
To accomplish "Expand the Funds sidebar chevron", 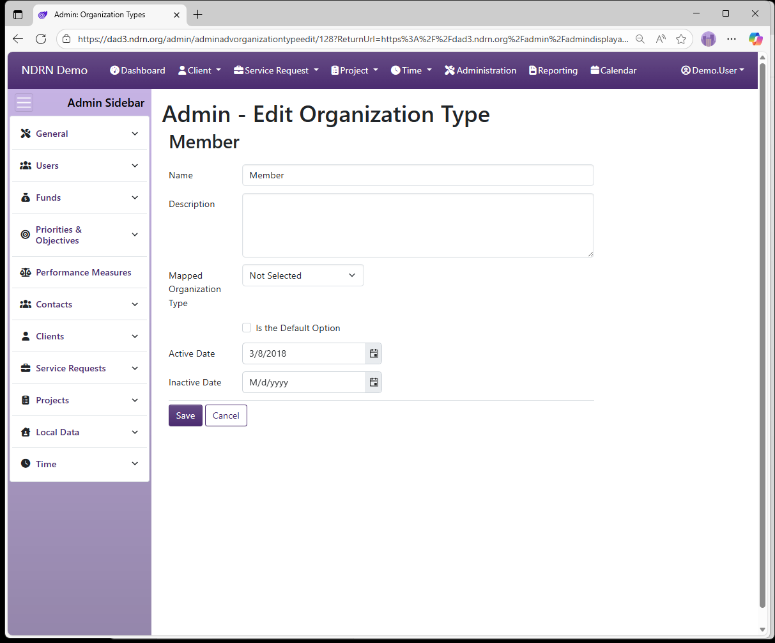I will [135, 198].
